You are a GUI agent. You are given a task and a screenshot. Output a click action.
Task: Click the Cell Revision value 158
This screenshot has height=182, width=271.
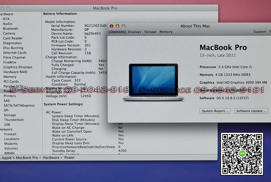88,53
